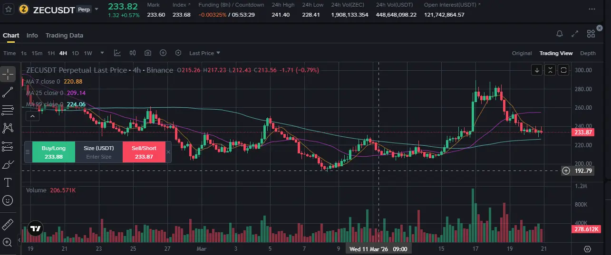Grab the quick order panel drag handle
This screenshot has height=255, width=611.
(x=28, y=152)
